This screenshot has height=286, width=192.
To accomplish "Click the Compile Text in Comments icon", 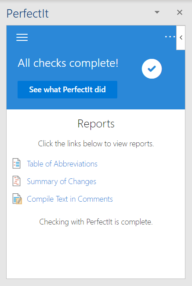I will point(17,199).
